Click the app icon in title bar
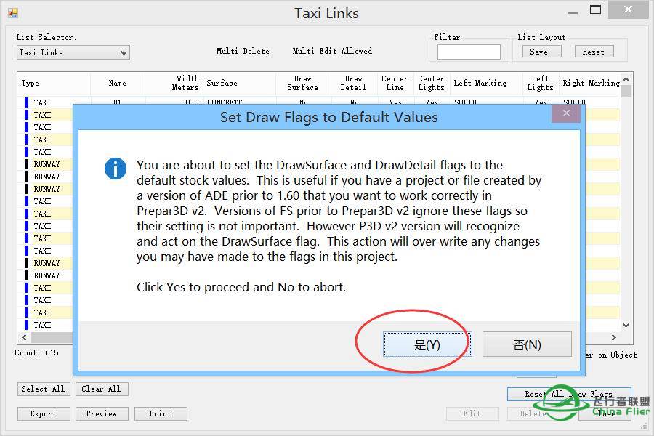654x436 pixels. coord(12,12)
